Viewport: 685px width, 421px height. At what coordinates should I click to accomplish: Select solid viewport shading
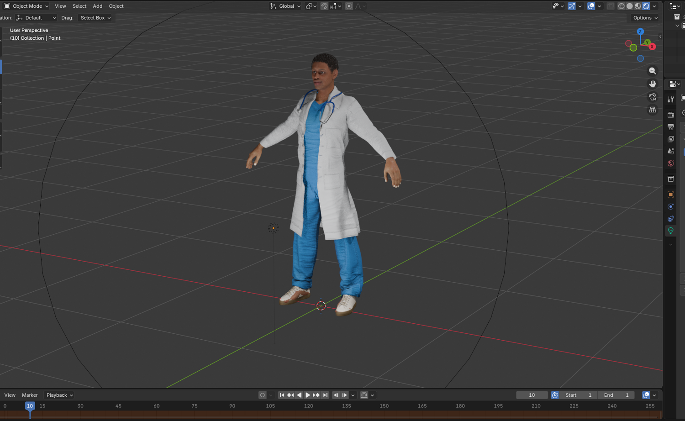point(630,6)
